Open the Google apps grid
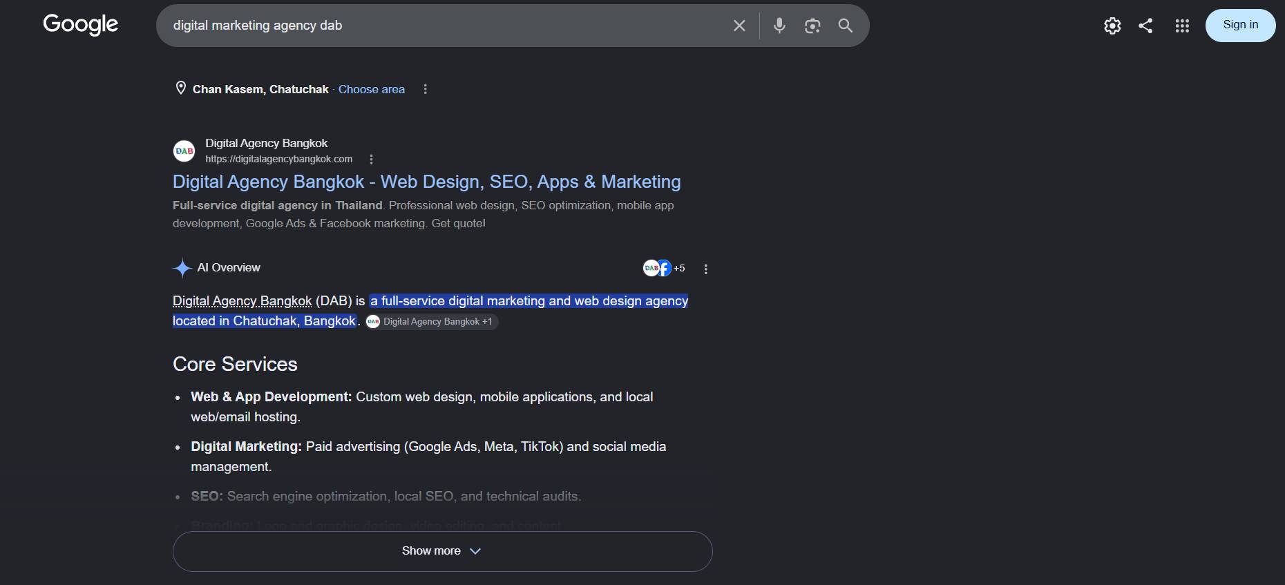 pos(1182,26)
